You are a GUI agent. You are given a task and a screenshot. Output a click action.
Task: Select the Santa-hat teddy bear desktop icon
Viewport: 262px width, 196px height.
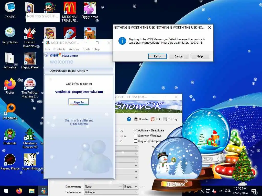click(x=90, y=33)
